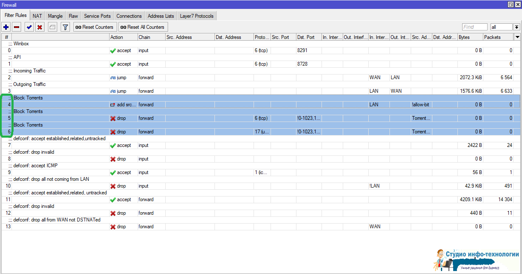
Task: Open the filter funnel icon
Action: pyautogui.click(x=65, y=27)
